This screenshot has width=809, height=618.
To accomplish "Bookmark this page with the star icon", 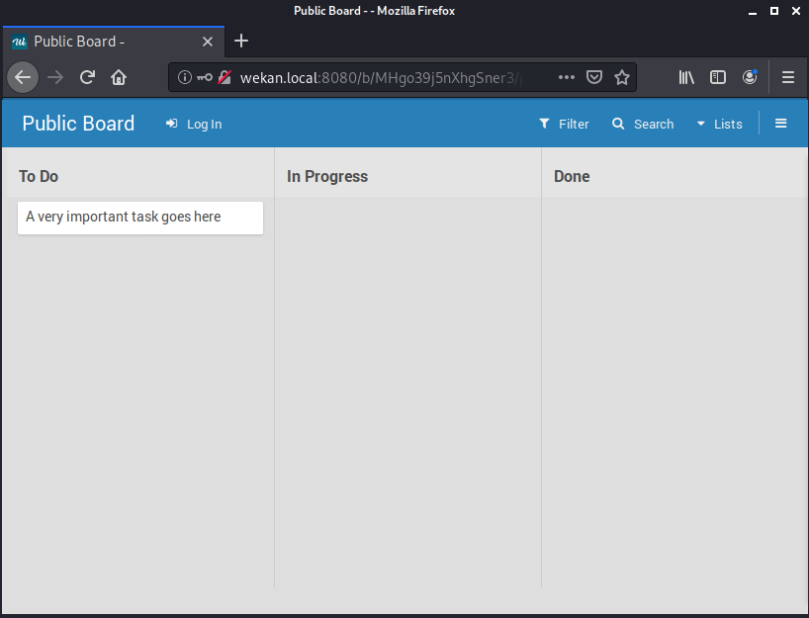I will click(621, 77).
